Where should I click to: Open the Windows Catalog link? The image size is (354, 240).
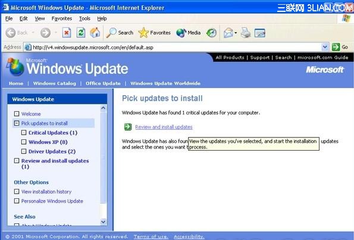point(55,83)
